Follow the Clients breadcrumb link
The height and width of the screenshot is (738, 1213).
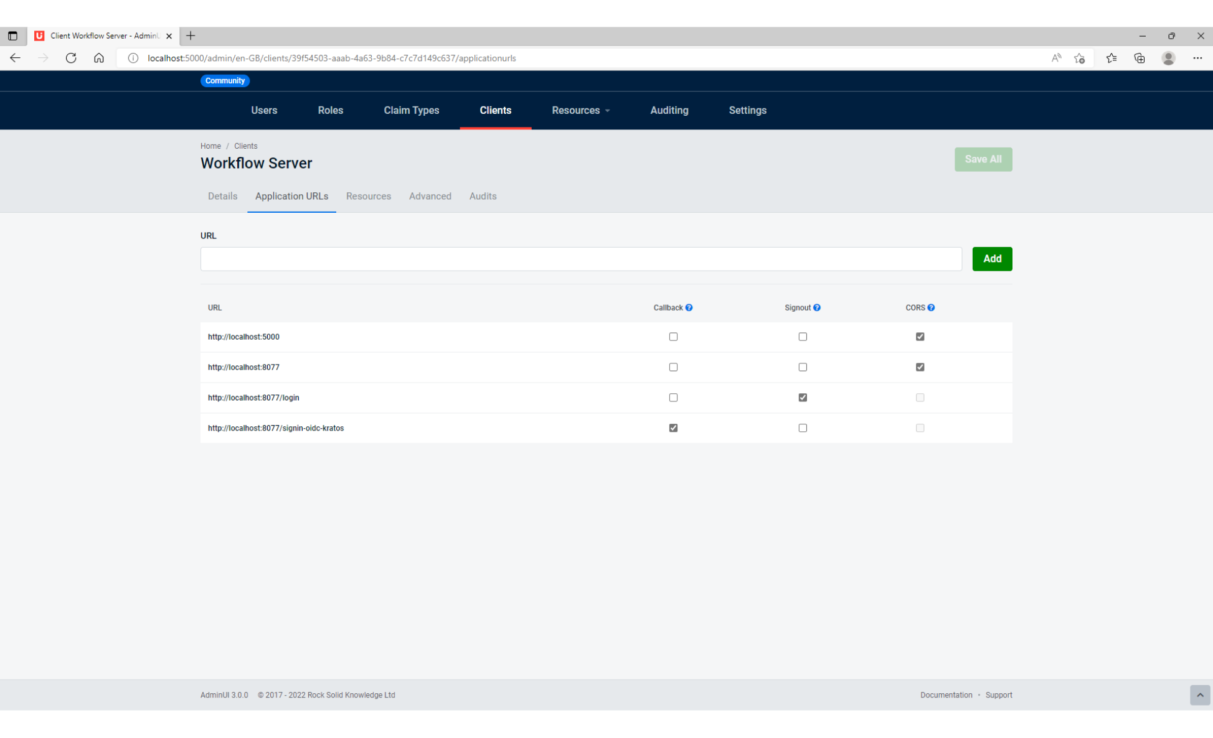tap(245, 146)
